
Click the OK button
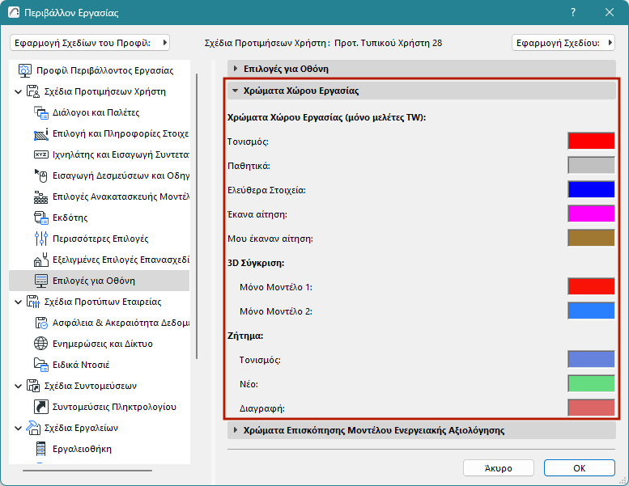[x=580, y=468]
